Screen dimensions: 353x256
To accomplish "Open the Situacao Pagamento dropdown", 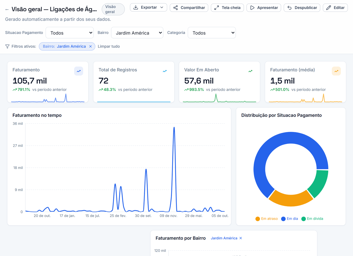I will 70,33.
